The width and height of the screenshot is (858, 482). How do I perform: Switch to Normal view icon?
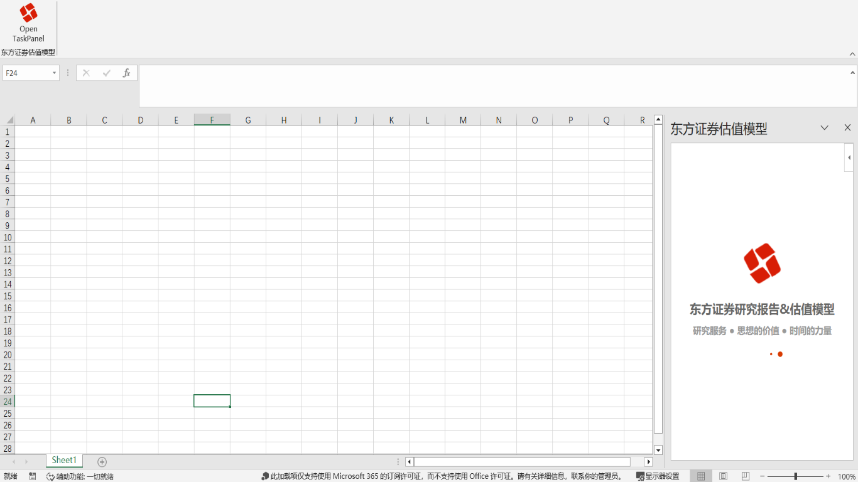click(701, 476)
